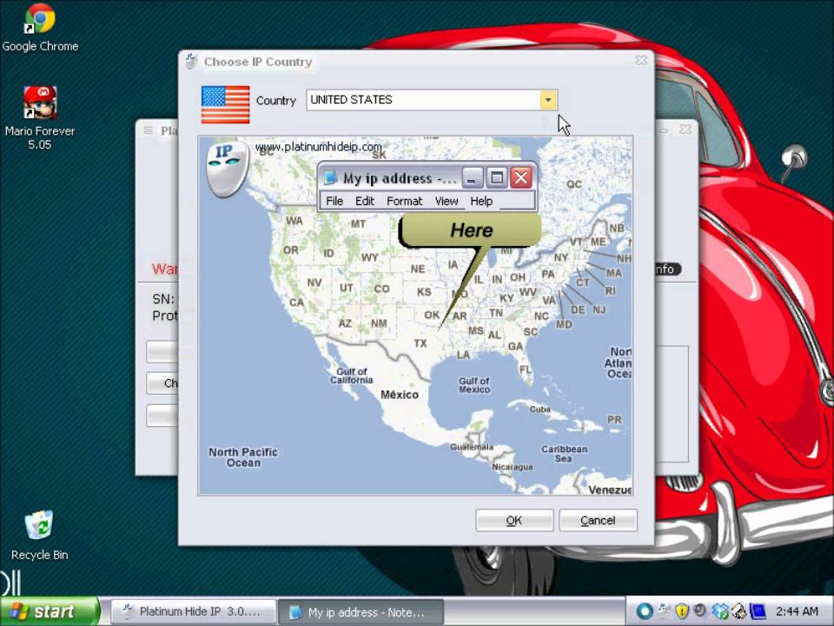Open the Notepad Edit menu
Viewport: 834px width, 626px height.
pyautogui.click(x=365, y=201)
